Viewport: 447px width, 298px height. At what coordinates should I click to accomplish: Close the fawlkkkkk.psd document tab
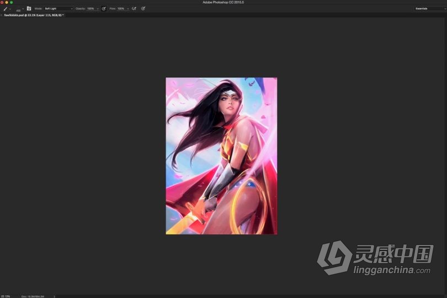pyautogui.click(x=2, y=15)
